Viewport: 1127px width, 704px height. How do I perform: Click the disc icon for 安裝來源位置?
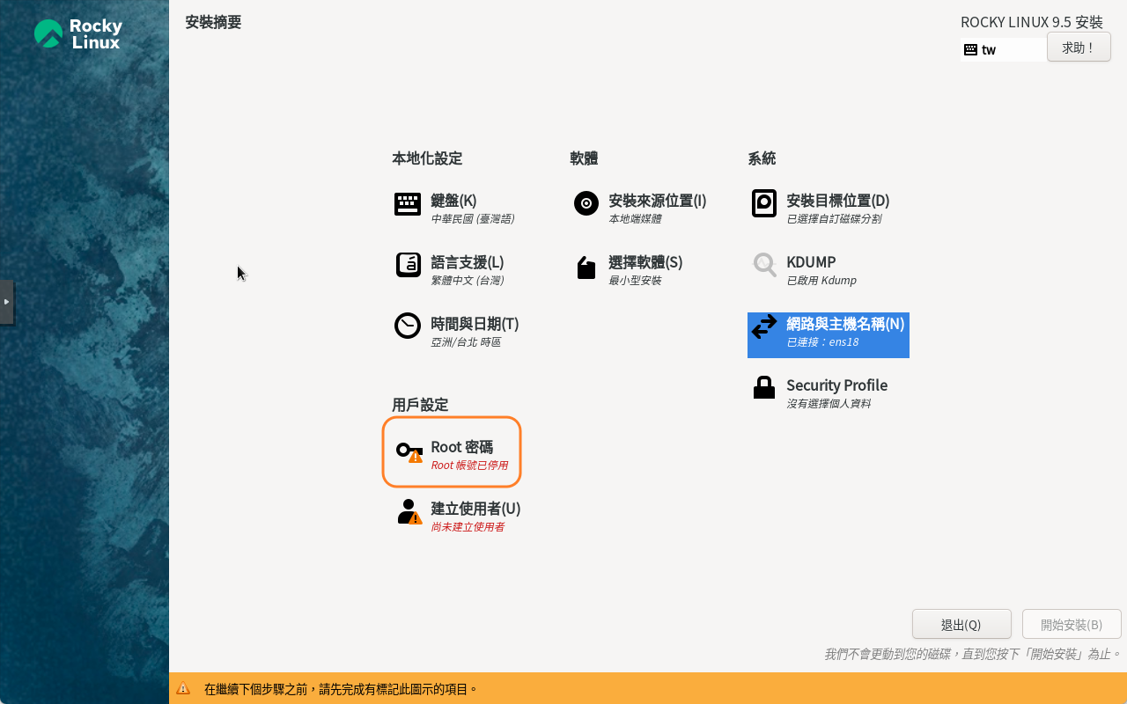586,203
